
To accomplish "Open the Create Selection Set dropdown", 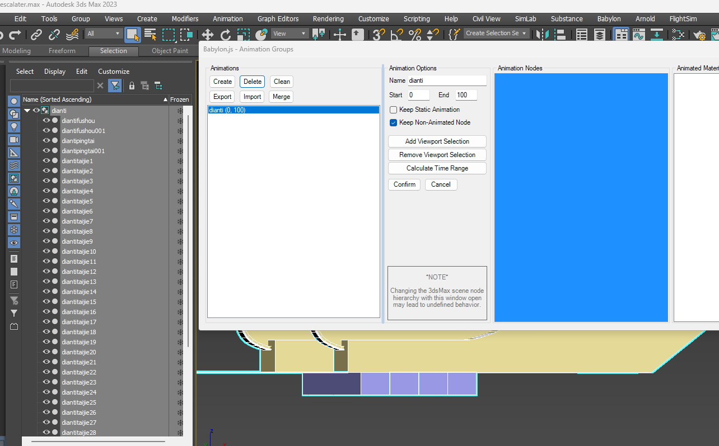I will pyautogui.click(x=497, y=33).
